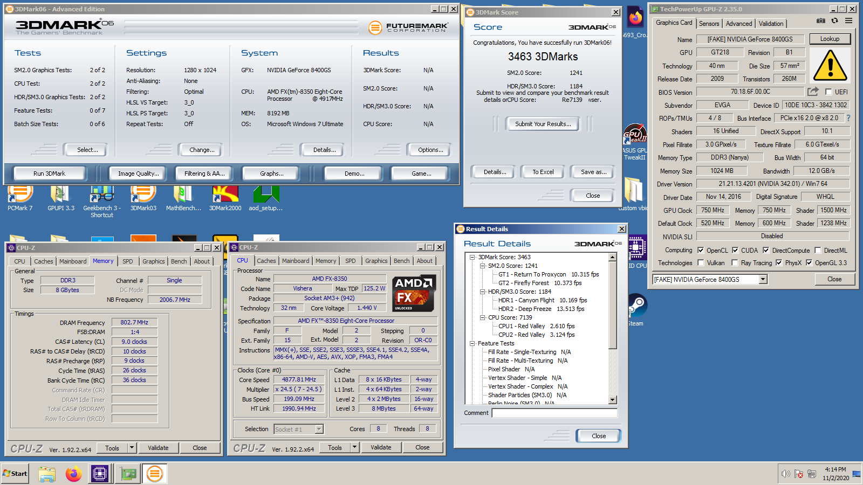Collapse the Feature Tests tree node
This screenshot has height=485, width=863.
(472, 343)
